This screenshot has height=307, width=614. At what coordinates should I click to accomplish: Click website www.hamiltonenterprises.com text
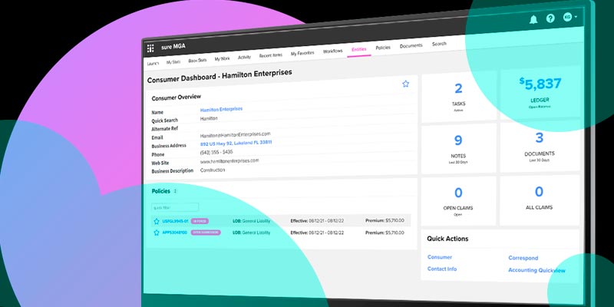click(229, 161)
